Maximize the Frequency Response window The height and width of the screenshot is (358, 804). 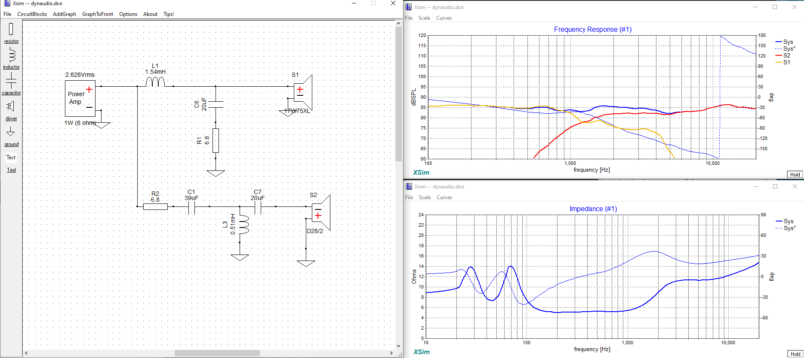tap(775, 7)
